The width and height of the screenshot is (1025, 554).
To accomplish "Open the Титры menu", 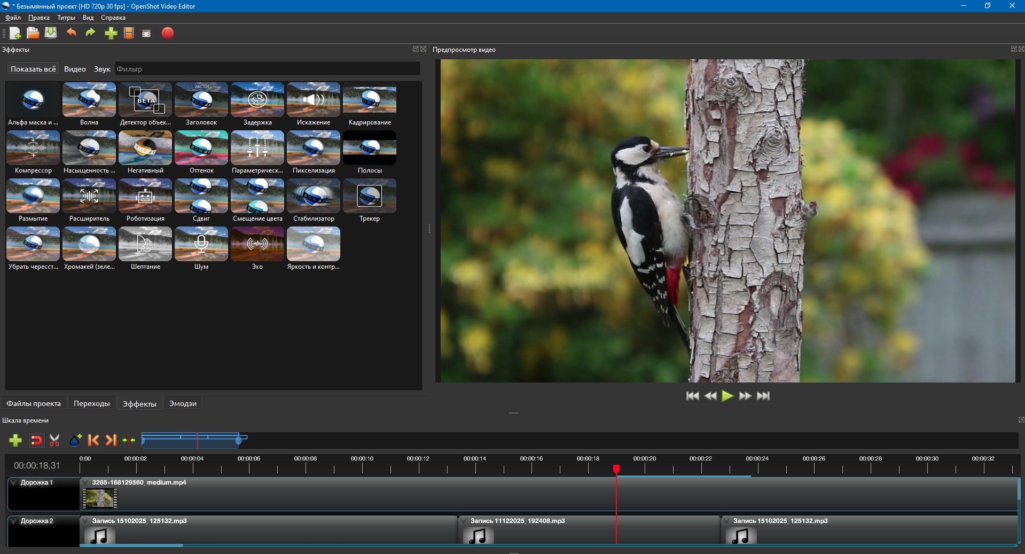I will point(66,18).
